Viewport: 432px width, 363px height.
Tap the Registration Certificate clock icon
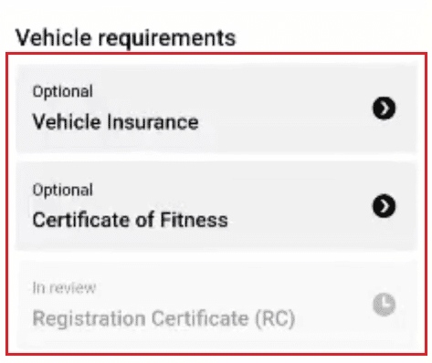pos(384,305)
